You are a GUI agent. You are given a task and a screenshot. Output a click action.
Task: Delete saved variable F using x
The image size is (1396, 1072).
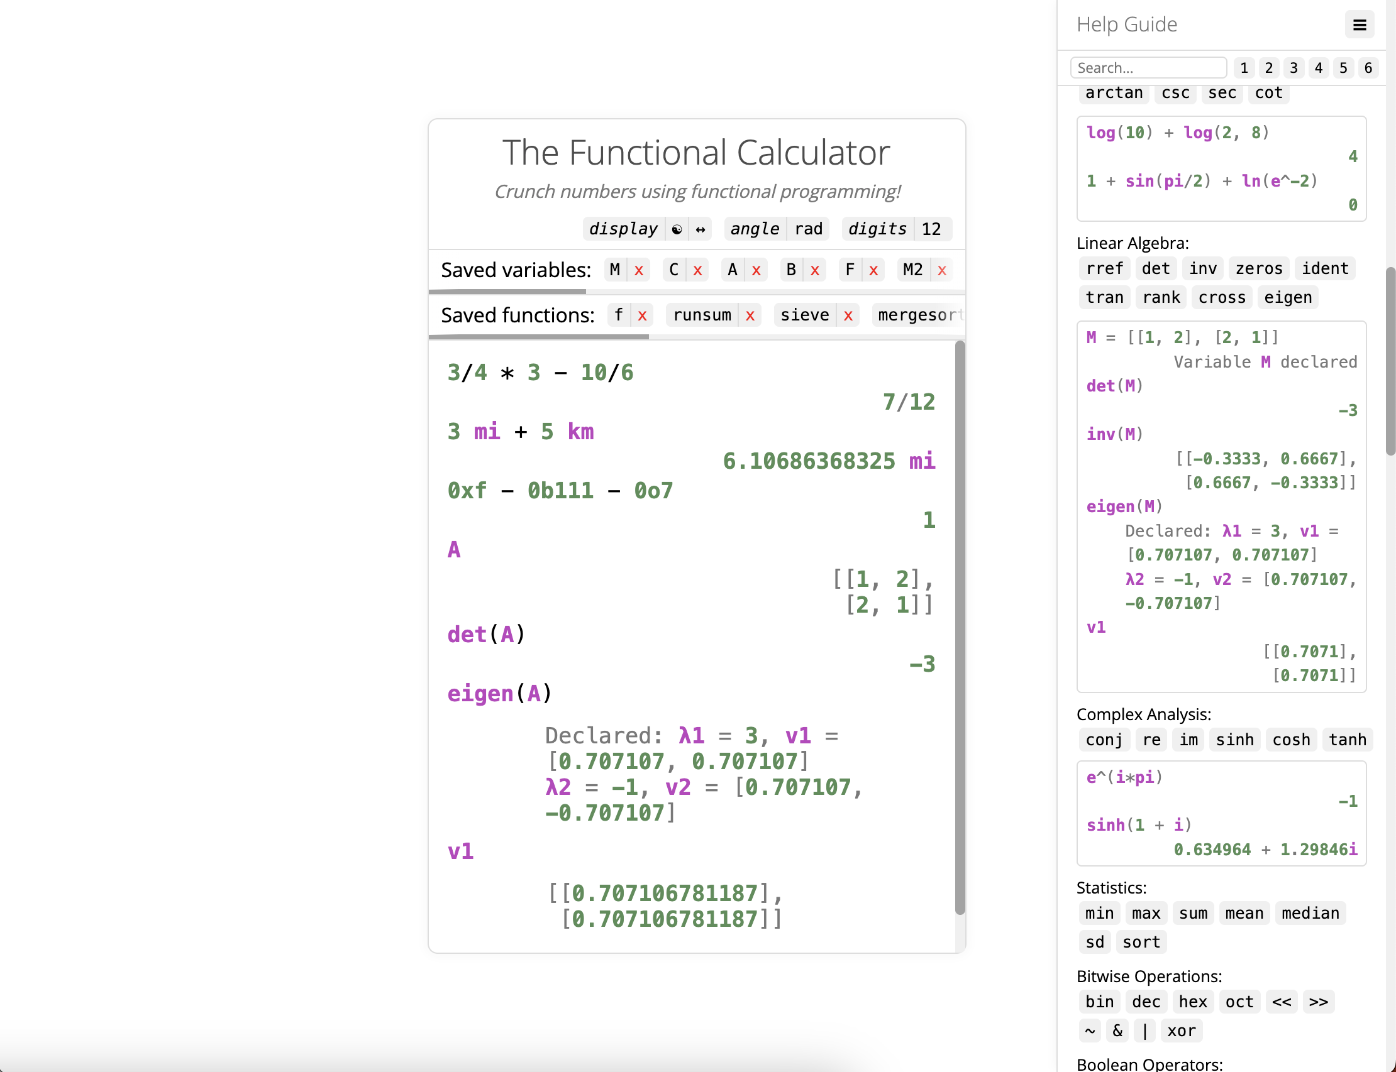[x=873, y=270]
